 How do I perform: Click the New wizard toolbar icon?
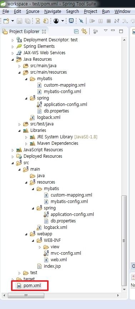tap(6, 21)
